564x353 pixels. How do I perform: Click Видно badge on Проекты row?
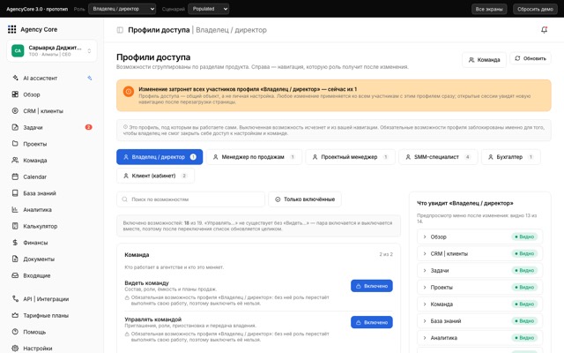(x=524, y=287)
